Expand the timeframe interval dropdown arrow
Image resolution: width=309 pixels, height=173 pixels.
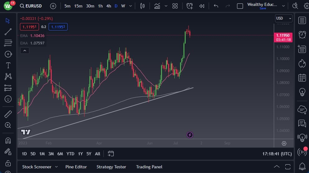pos(130,6)
